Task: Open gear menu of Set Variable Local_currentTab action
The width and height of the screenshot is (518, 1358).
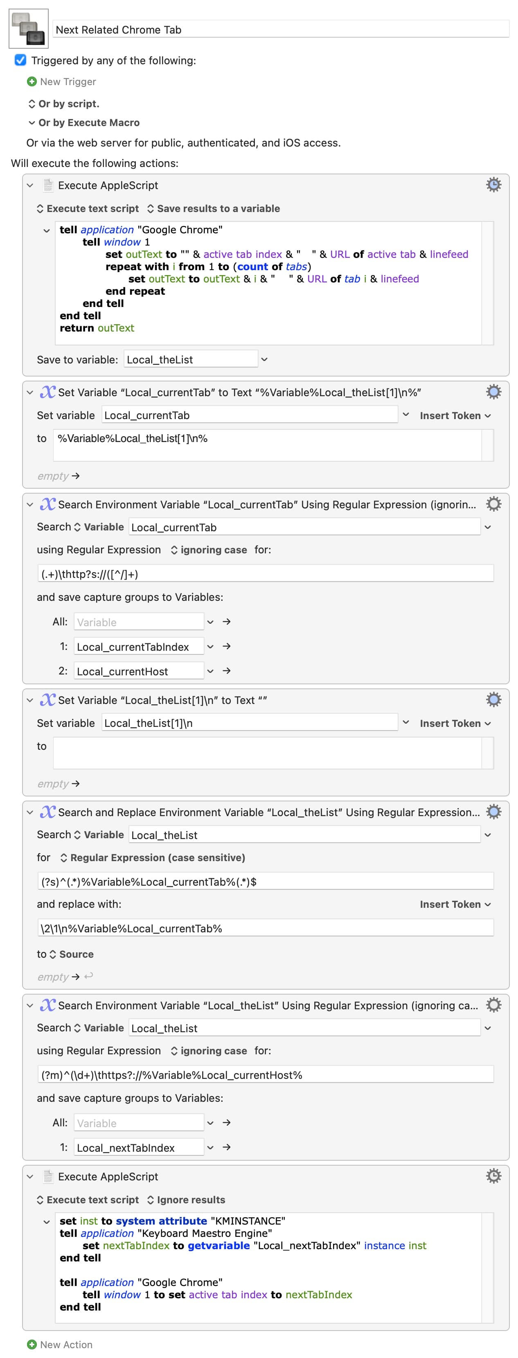Action: point(493,392)
